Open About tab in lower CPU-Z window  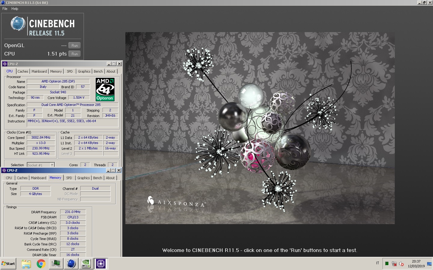pos(110,178)
